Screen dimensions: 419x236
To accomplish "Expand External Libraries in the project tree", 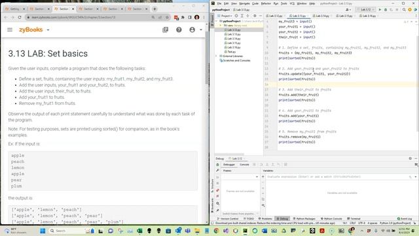I will point(217,56).
